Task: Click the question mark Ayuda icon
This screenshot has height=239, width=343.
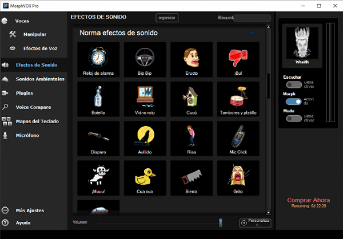Action: point(5,222)
